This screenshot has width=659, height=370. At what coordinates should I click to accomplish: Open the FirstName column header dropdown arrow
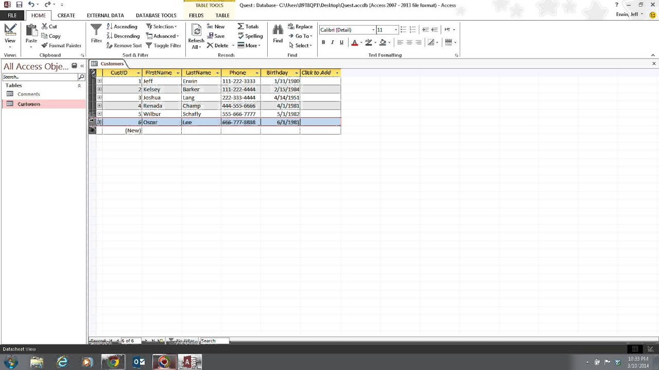[x=178, y=73]
